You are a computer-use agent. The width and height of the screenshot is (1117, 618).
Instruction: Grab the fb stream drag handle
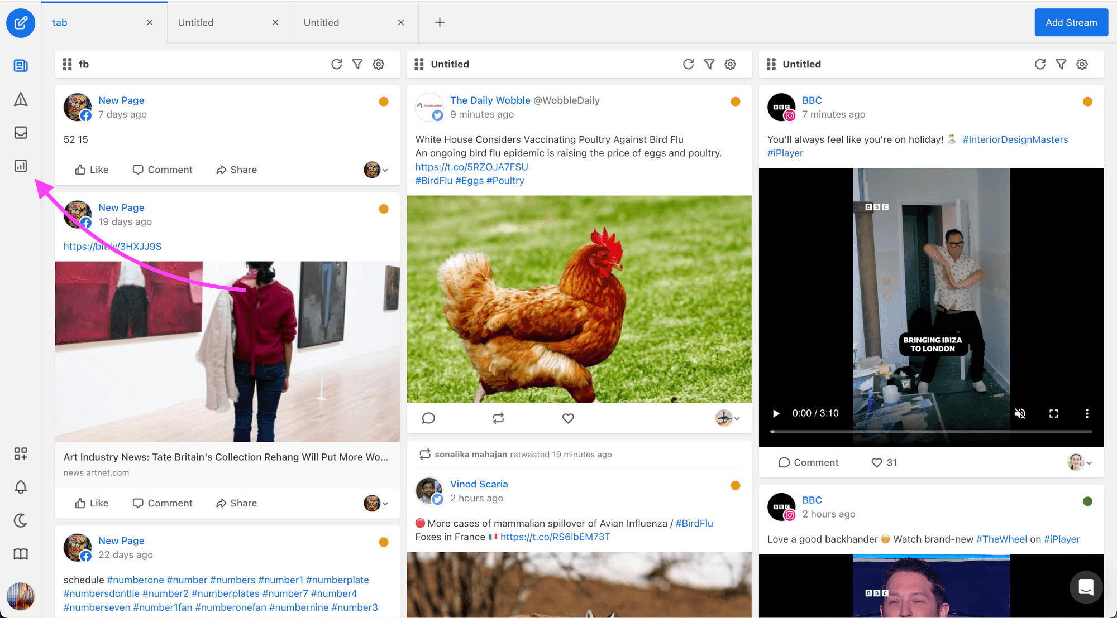tap(68, 64)
